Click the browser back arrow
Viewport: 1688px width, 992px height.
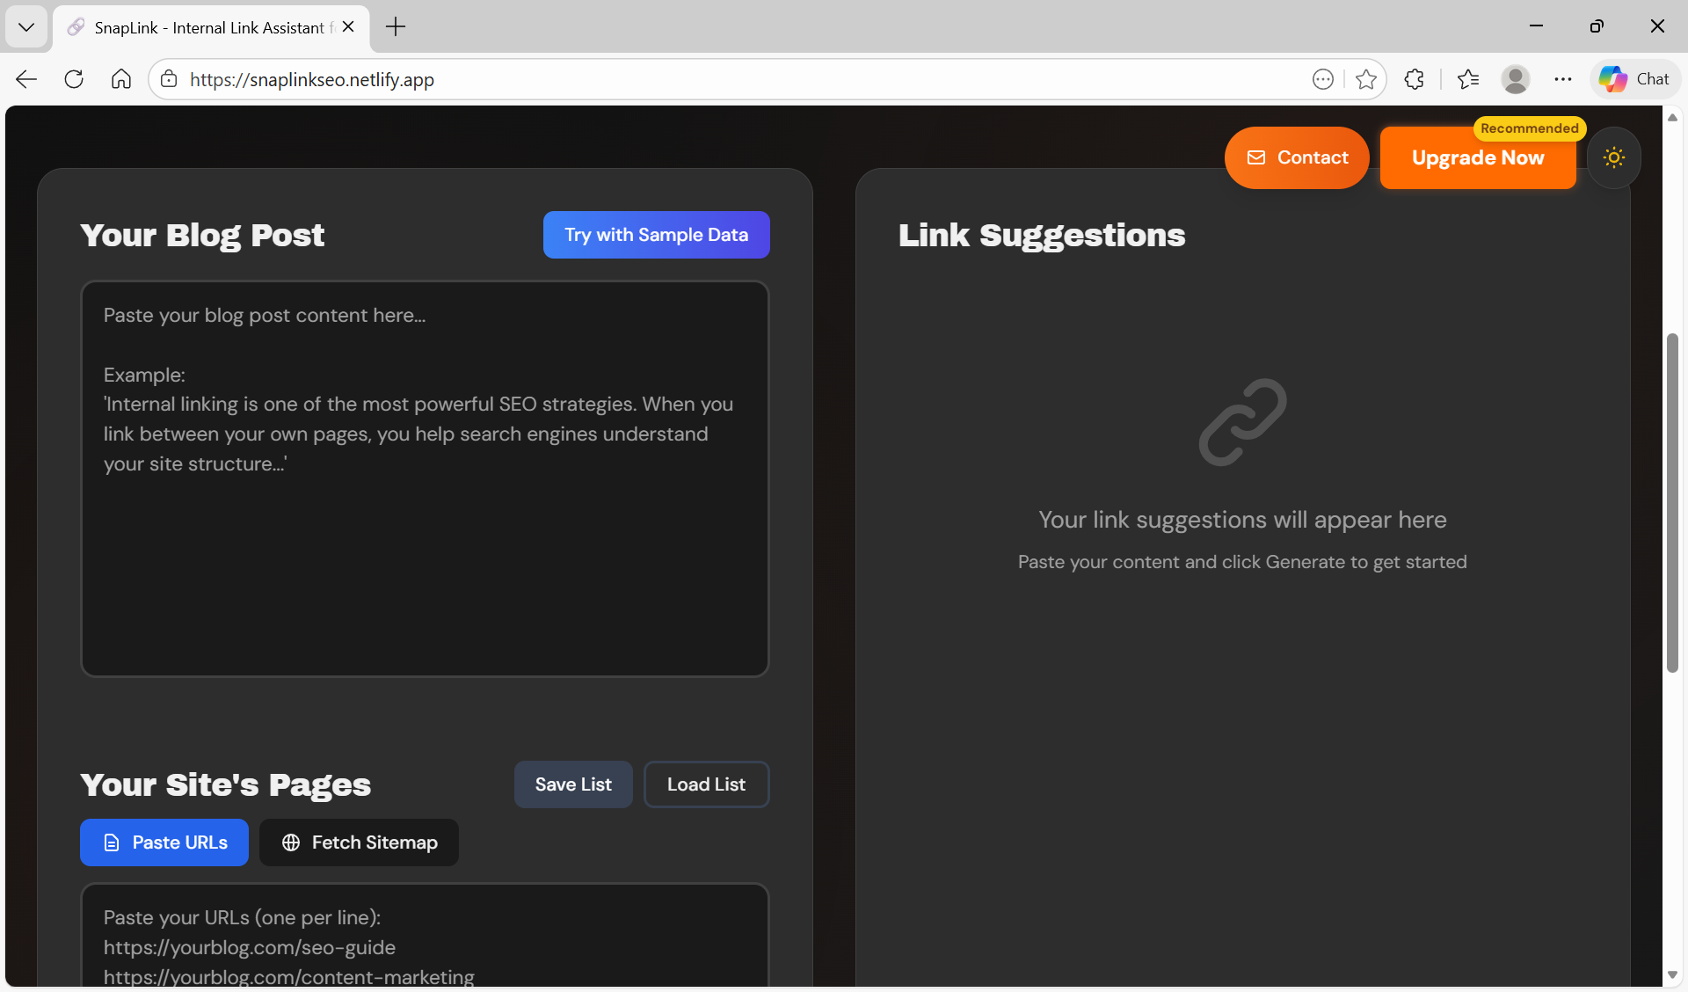26,79
